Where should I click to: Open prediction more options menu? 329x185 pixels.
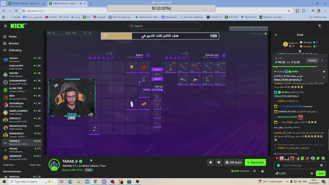[x=322, y=61]
